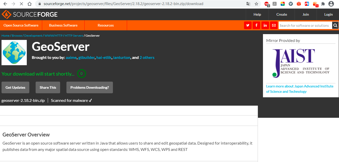The width and height of the screenshot is (339, 162).
Task: Open the Chrome extensions puzzle icon
Action: pos(323,4)
